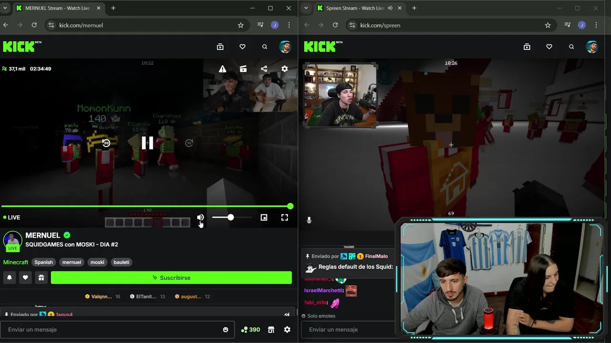Gift a sub with the gift icon
611x343 pixels.
41,278
